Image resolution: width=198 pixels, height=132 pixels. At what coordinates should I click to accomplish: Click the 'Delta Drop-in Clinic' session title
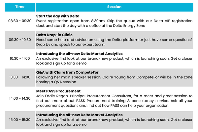[x=54, y=35]
